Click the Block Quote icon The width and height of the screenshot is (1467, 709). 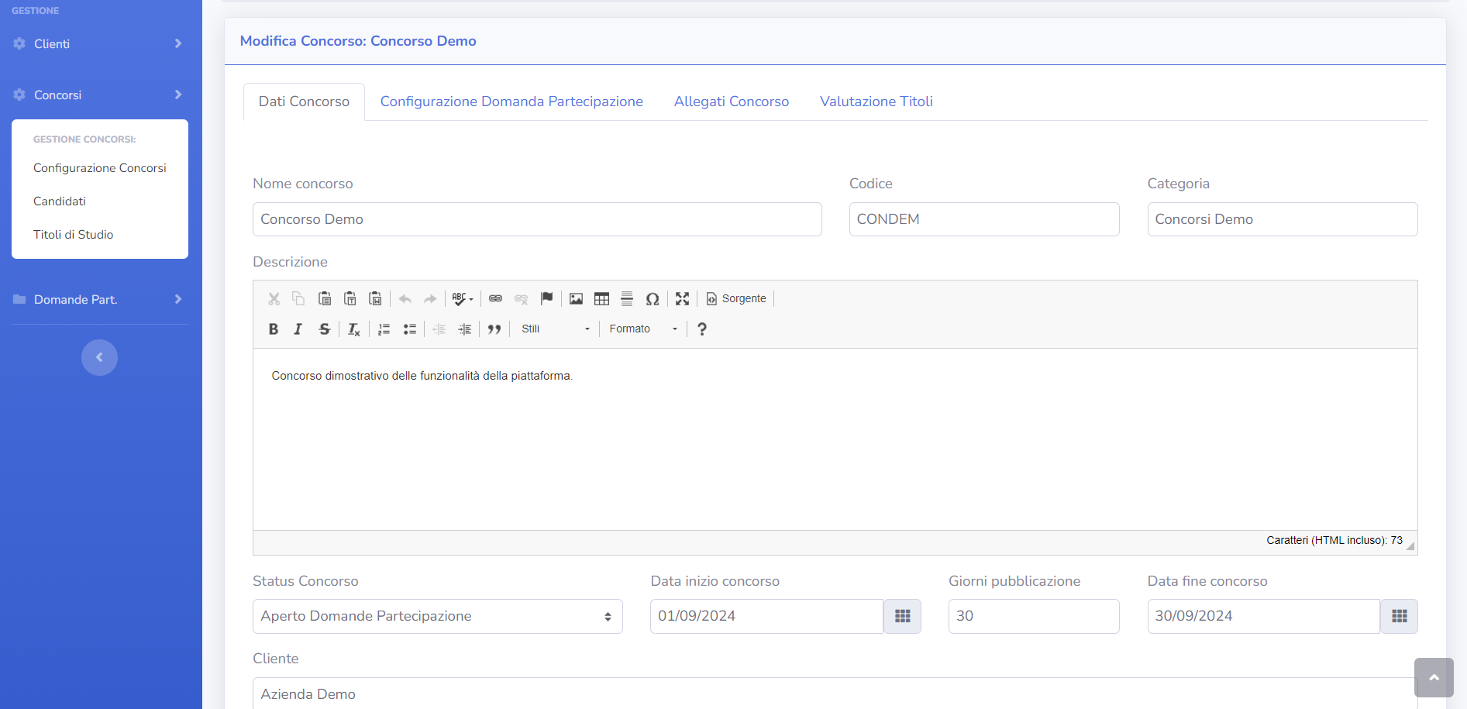point(494,329)
